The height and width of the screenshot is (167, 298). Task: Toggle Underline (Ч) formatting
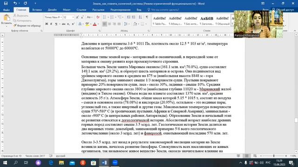56,24
